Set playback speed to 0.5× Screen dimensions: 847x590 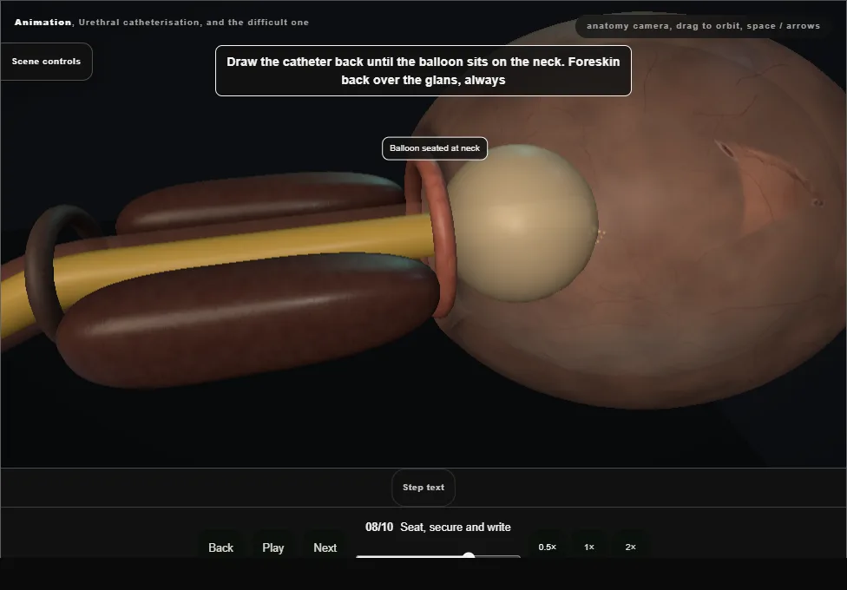tap(548, 547)
